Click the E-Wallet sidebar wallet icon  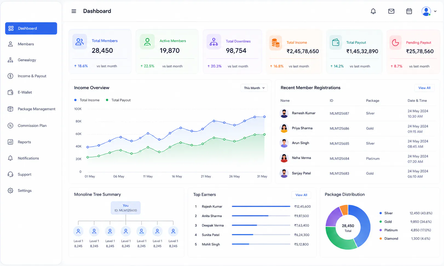pyautogui.click(x=10, y=92)
